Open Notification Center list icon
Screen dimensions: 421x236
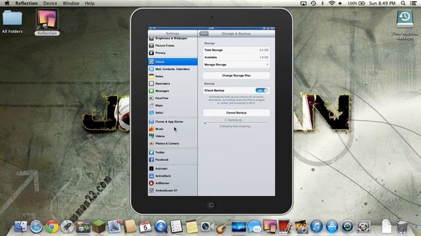coord(414,3)
